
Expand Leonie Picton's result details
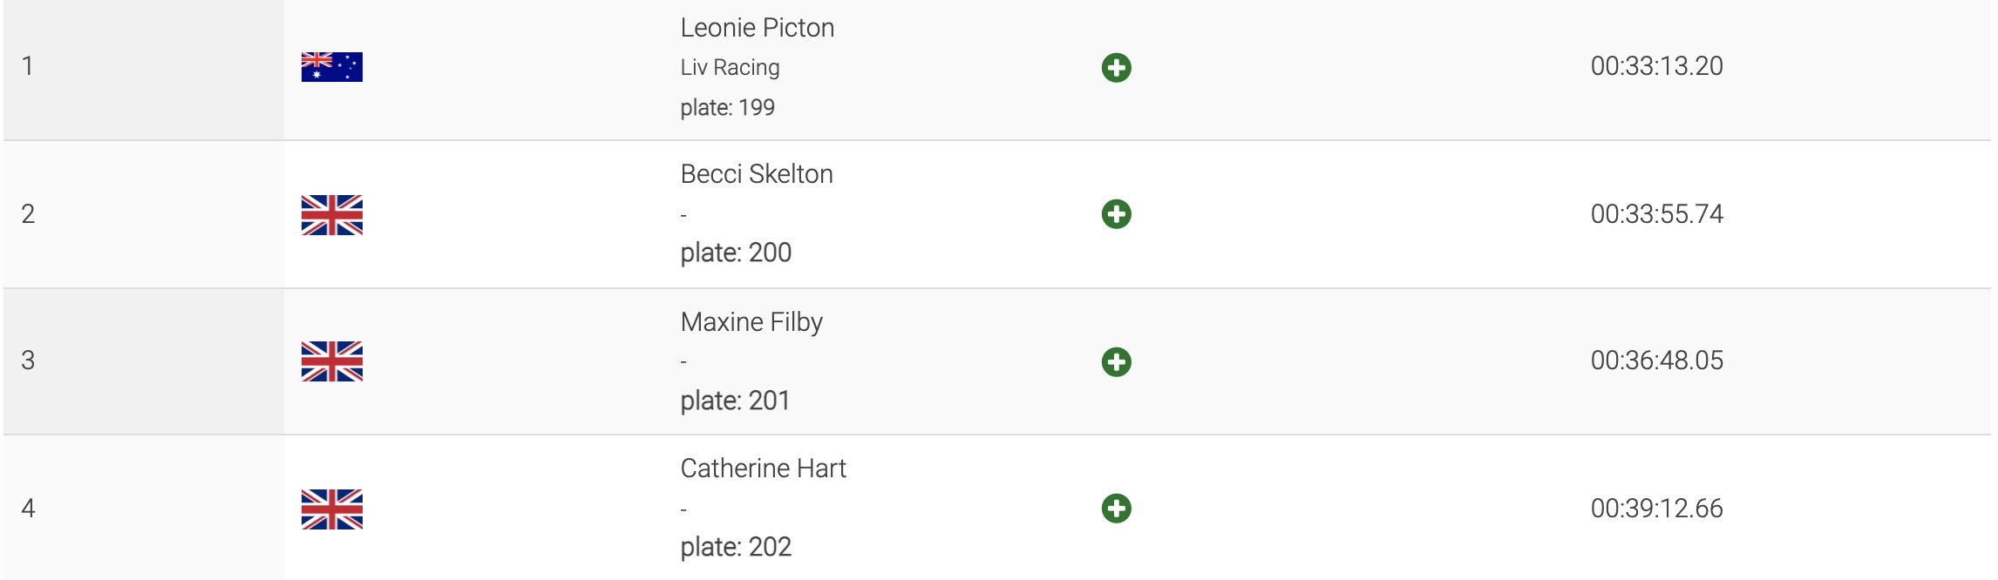1116,67
